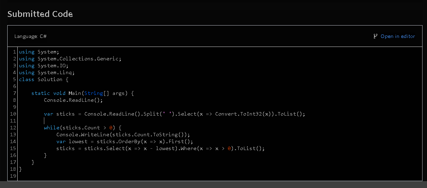Select line number 7 in the gutter
This screenshot has height=188, width=427.
click(x=15, y=93)
